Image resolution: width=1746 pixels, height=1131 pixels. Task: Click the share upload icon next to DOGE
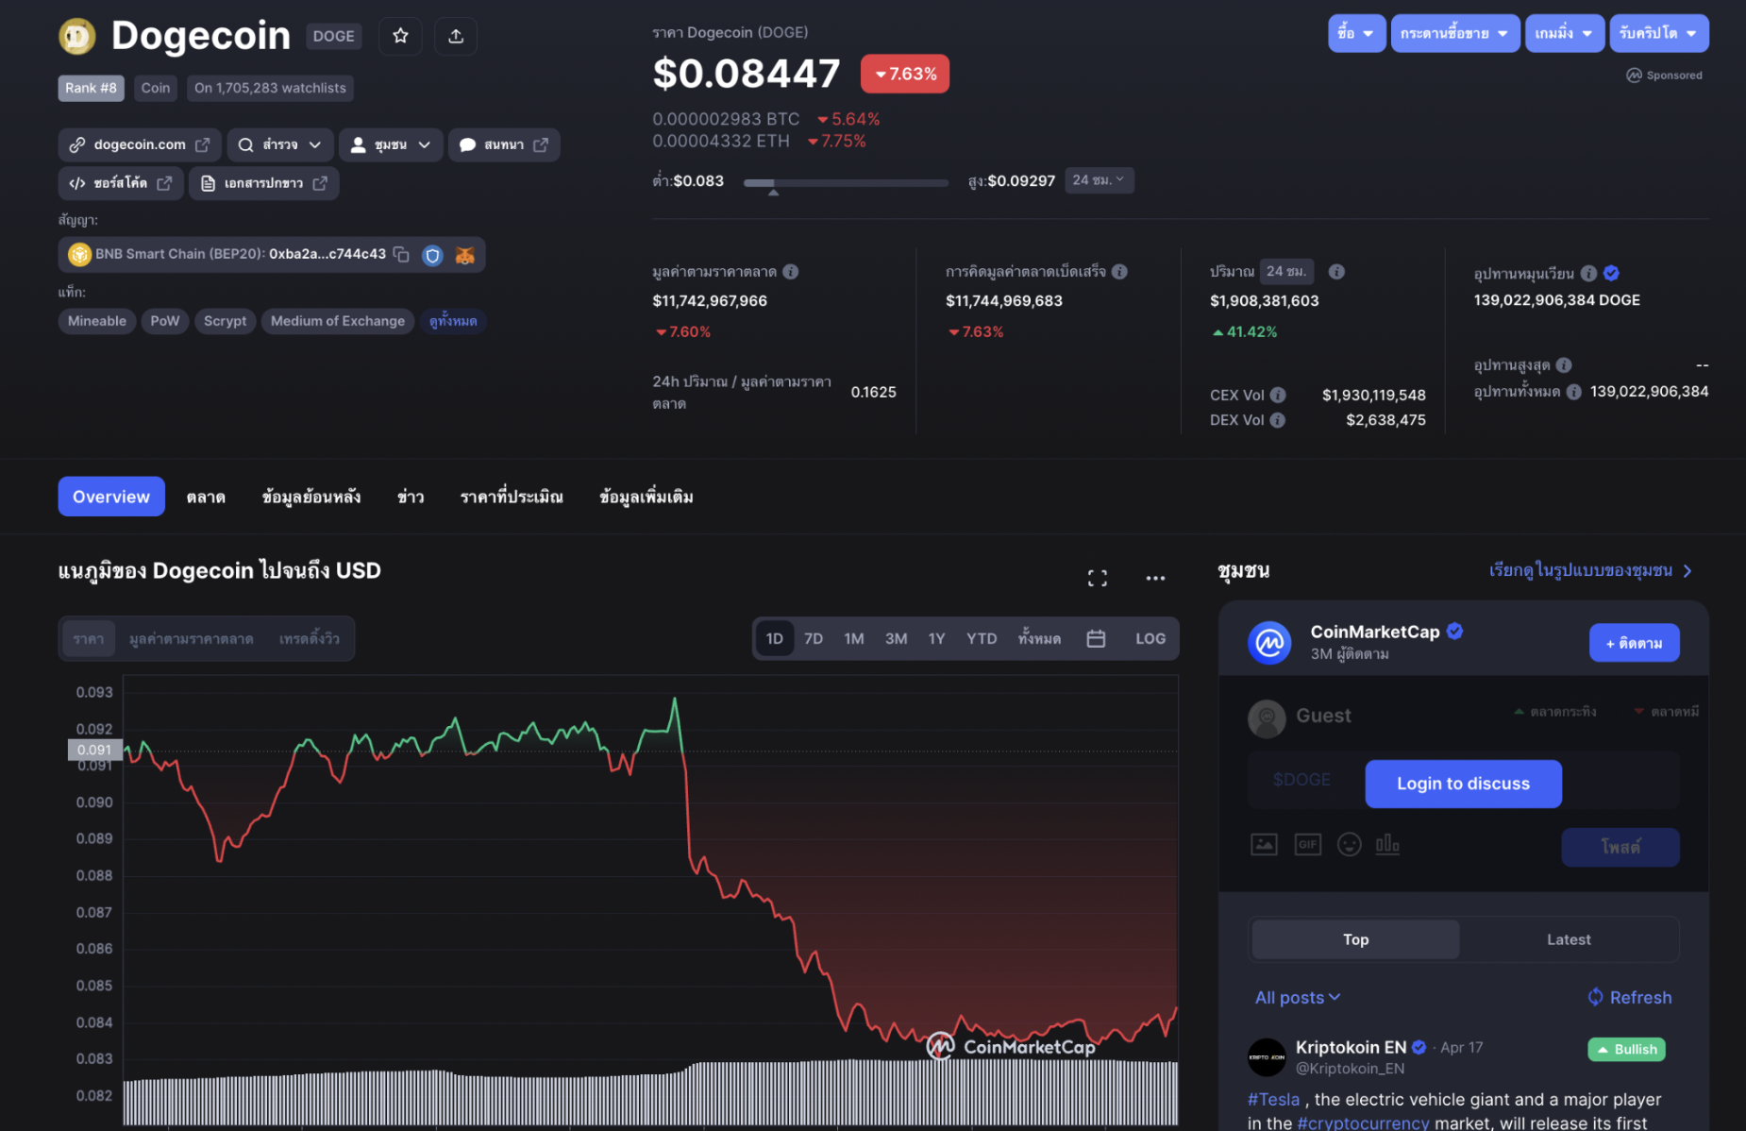point(456,36)
